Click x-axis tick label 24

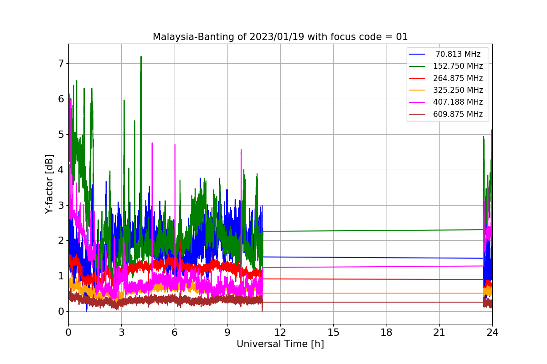coord(492,332)
